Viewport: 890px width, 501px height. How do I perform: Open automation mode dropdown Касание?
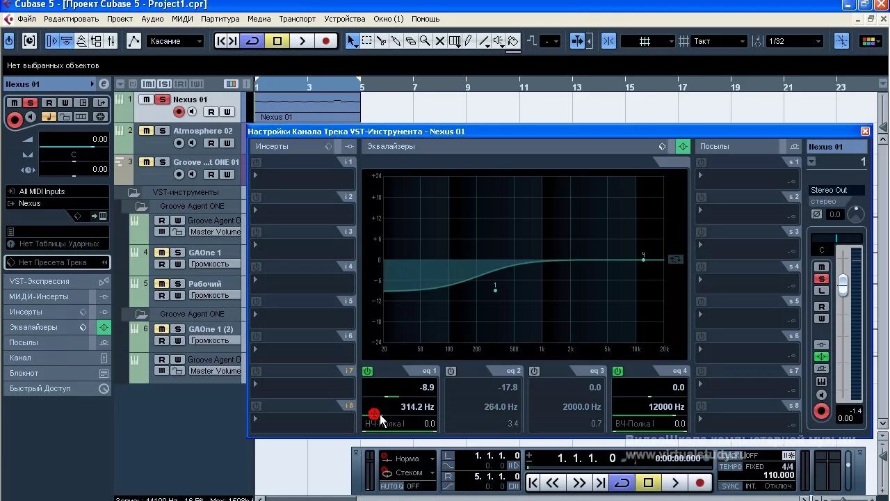175,41
